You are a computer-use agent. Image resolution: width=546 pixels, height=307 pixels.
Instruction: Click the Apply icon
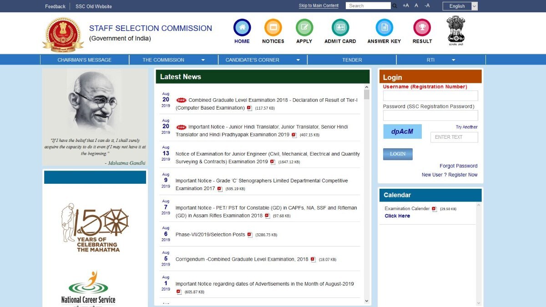[x=304, y=28]
